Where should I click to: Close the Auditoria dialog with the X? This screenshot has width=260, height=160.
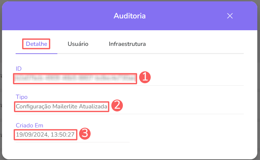click(x=230, y=16)
